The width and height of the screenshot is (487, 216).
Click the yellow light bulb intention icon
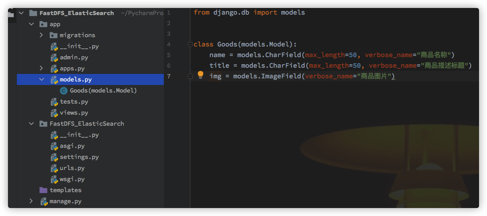(x=200, y=75)
